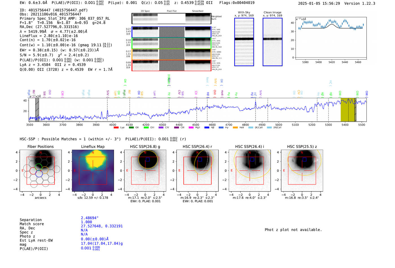The width and height of the screenshot is (395, 268).
Task: Click the Est LyA rest-EW label
Action: [x=36, y=240]
